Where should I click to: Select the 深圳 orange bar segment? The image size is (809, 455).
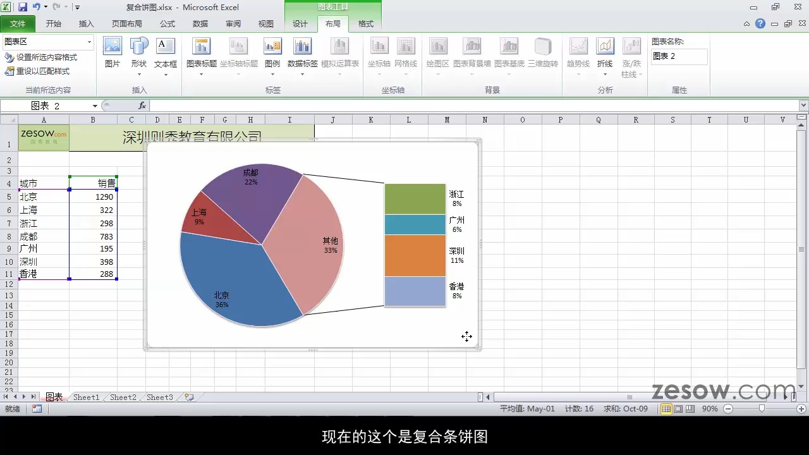[415, 255]
